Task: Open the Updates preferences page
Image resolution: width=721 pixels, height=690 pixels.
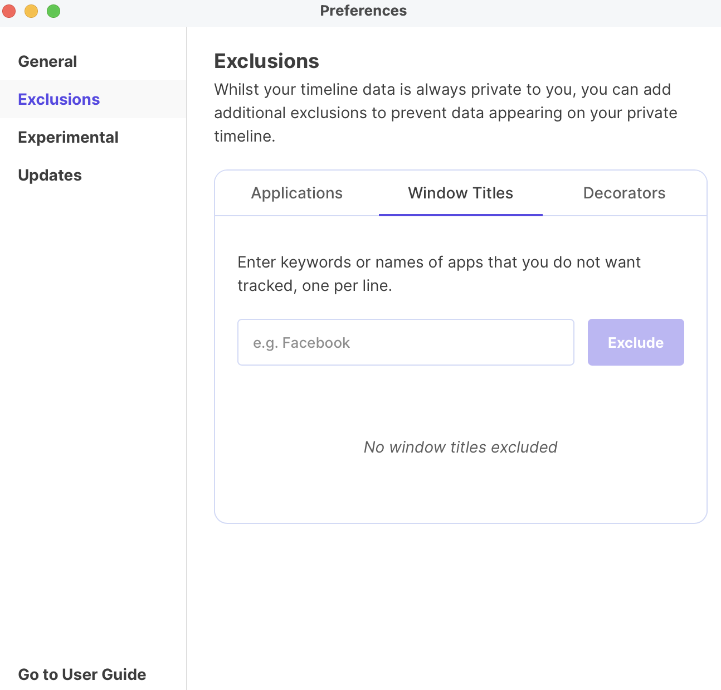Action: pyautogui.click(x=50, y=175)
